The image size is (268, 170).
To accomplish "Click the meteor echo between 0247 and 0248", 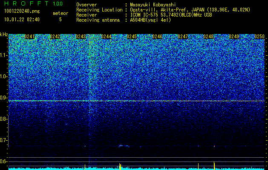I will pyautogui.click(x=198, y=146).
